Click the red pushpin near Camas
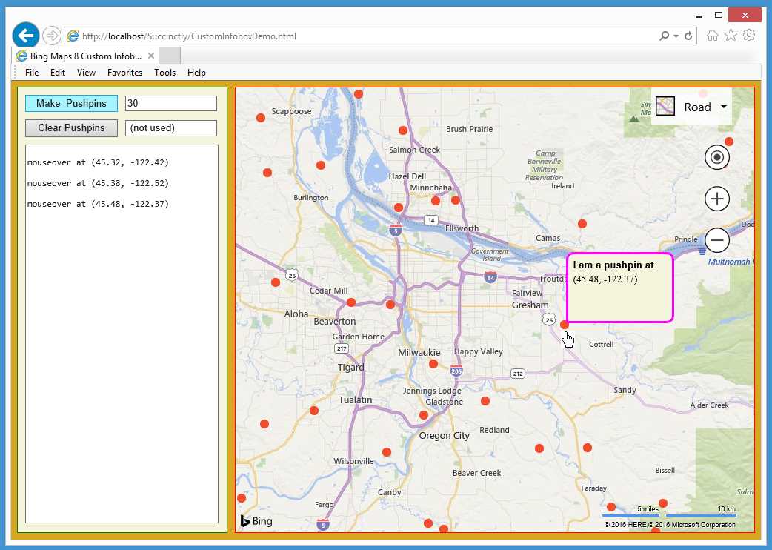Viewport: 772px width, 550px height. (x=582, y=223)
